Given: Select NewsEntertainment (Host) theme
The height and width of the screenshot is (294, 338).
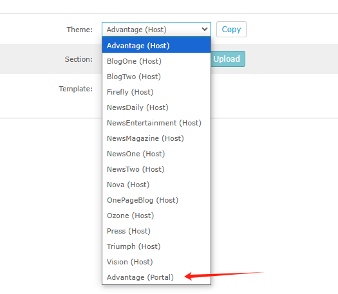Looking at the screenshot, I should 156,123.
